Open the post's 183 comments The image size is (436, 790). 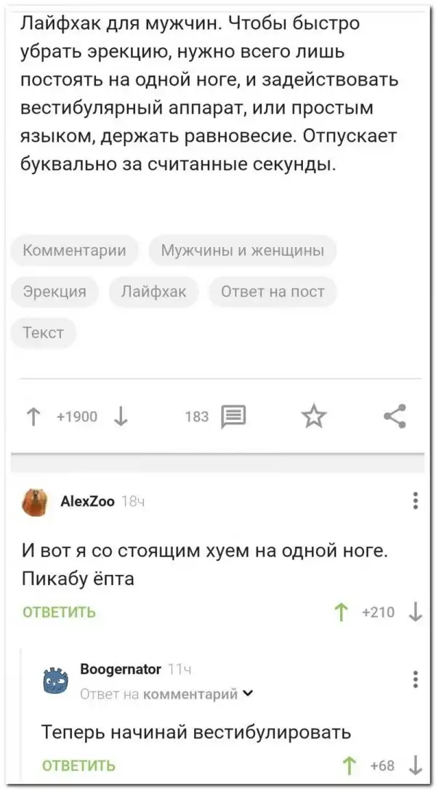click(233, 416)
